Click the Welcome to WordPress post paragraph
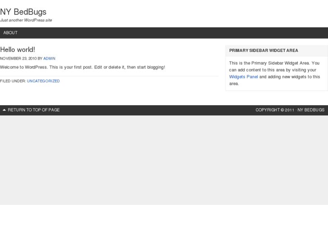This screenshot has width=328, height=246. point(83,67)
